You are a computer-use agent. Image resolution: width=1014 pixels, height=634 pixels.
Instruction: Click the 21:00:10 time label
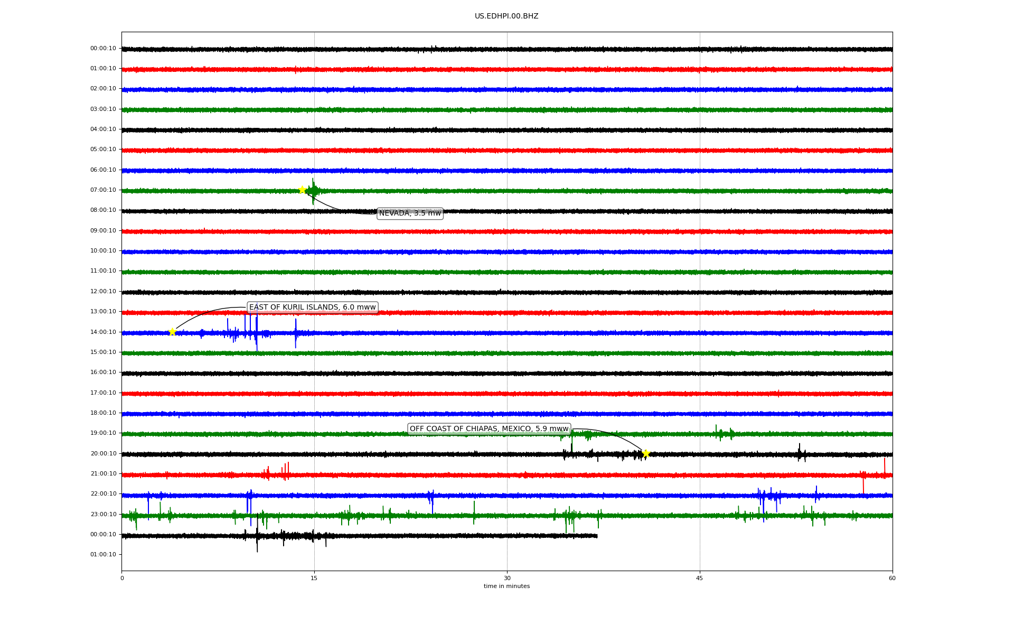(x=103, y=474)
